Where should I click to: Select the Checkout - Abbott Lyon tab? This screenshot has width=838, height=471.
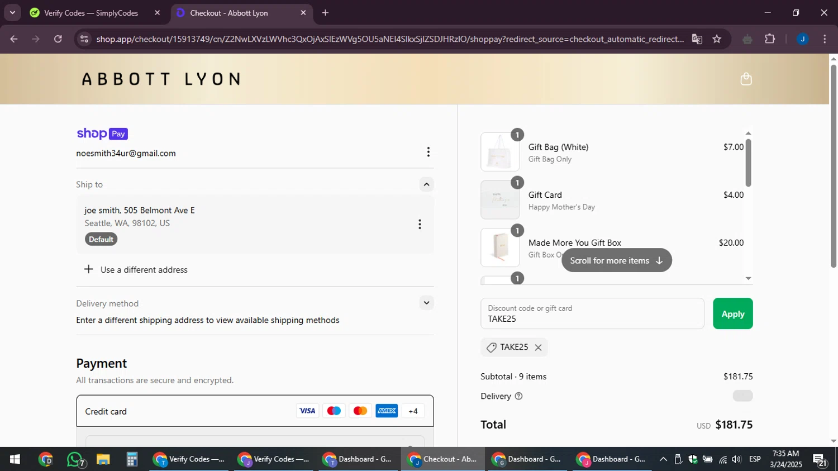point(240,13)
